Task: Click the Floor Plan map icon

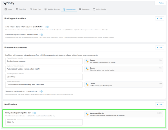Action: 17,9
